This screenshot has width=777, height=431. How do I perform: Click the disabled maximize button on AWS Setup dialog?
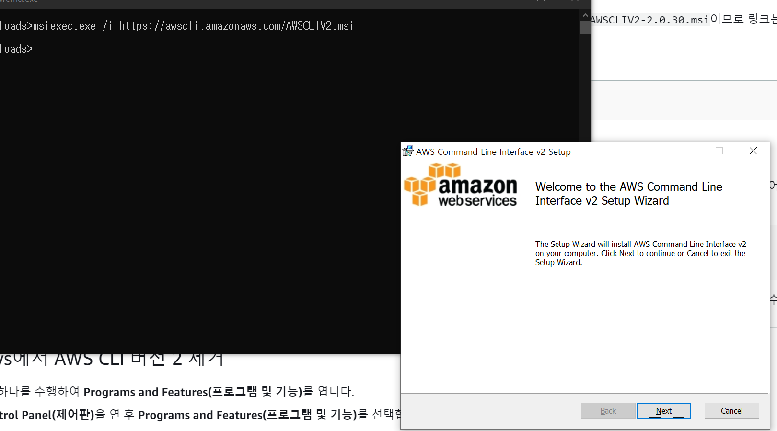(x=719, y=151)
